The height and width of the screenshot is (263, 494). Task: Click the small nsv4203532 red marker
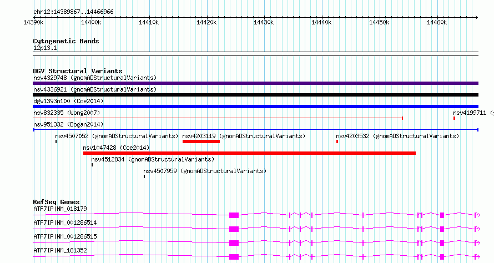[337, 141]
